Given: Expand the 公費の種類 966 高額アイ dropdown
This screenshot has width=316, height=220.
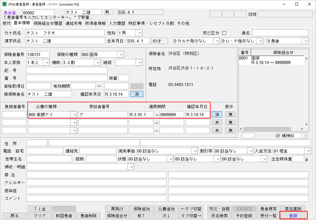Looking at the screenshot, I should 73,114.
